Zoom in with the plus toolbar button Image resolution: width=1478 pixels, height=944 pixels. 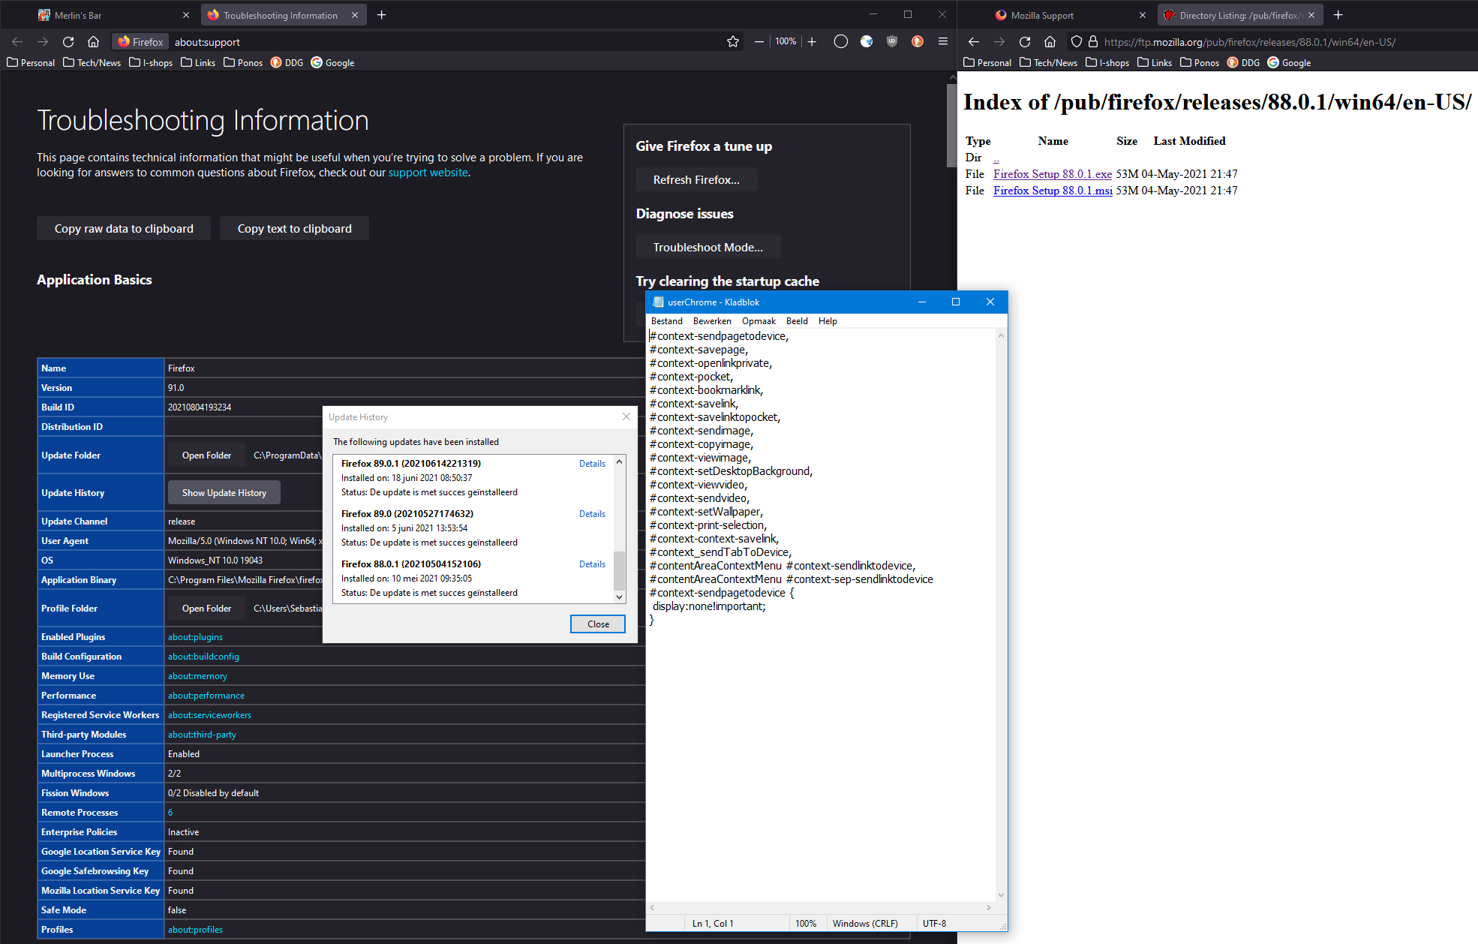pyautogui.click(x=812, y=42)
